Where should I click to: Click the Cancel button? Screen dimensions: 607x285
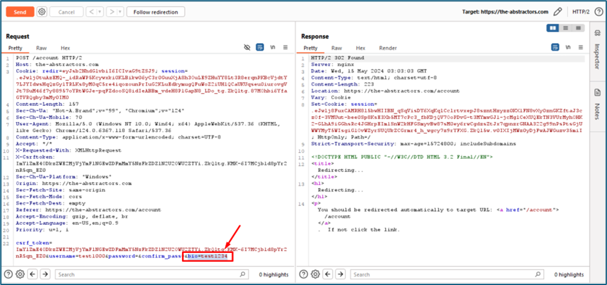point(66,12)
